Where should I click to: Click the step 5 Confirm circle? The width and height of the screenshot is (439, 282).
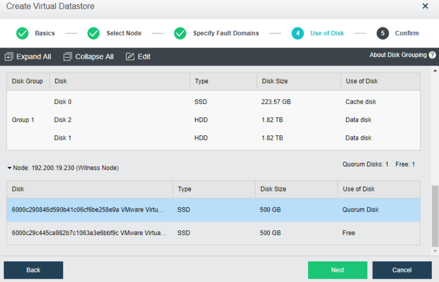(383, 34)
